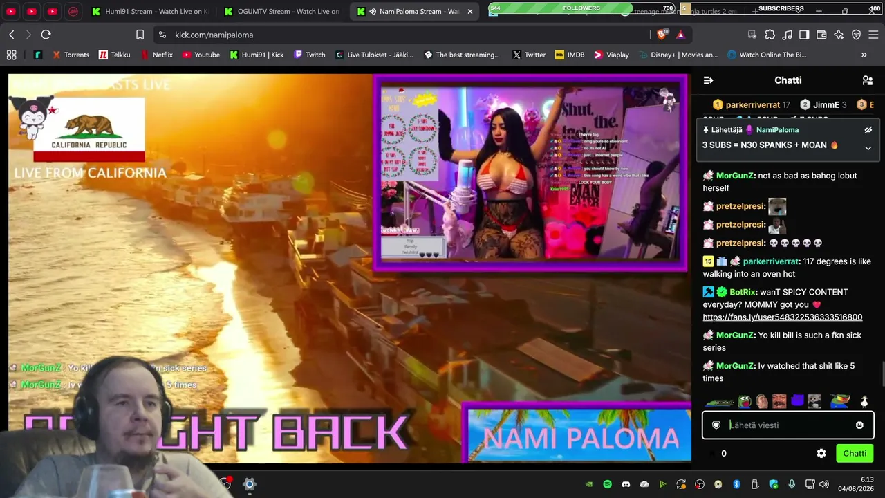This screenshot has height=498, width=885.
Task: Pick the purple emote in quick emotes
Action: click(798, 401)
